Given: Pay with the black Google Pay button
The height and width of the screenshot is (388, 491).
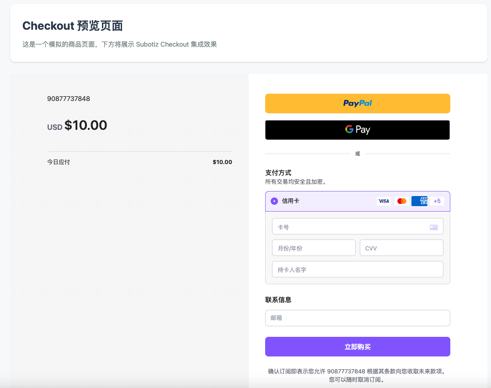Looking at the screenshot, I should (358, 130).
